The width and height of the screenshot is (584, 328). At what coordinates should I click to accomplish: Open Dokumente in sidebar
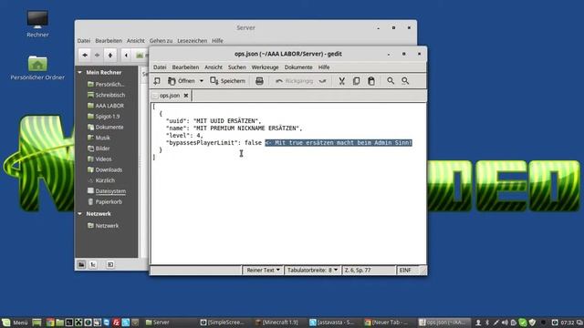106,128
